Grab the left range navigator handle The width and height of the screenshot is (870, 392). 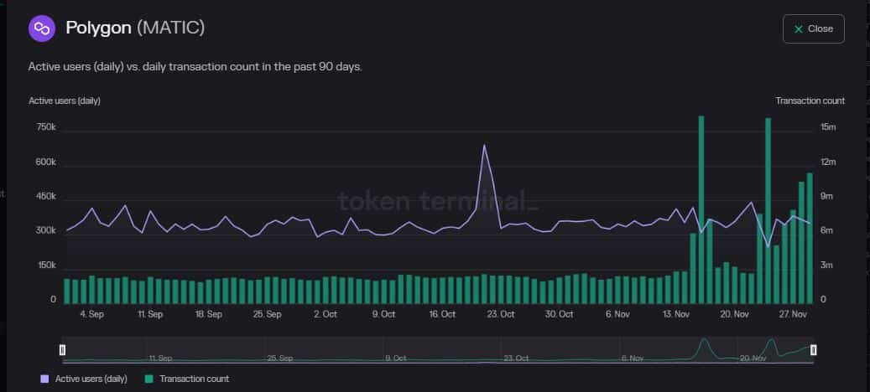63,349
